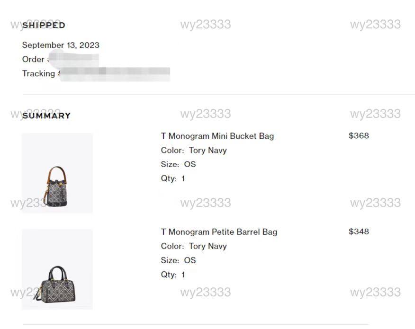Select the September 13, 2023 ship date
Viewport: 415px width, 329px height.
point(61,45)
